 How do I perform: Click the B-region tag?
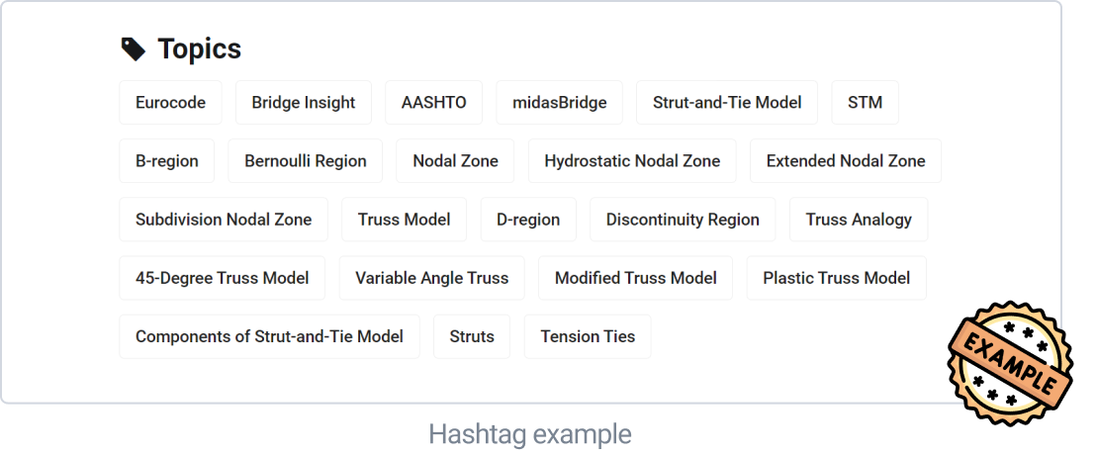point(167,161)
